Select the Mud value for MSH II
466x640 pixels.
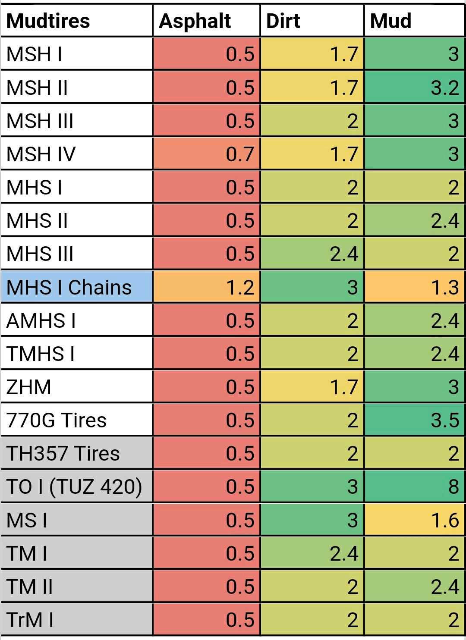tap(414, 88)
